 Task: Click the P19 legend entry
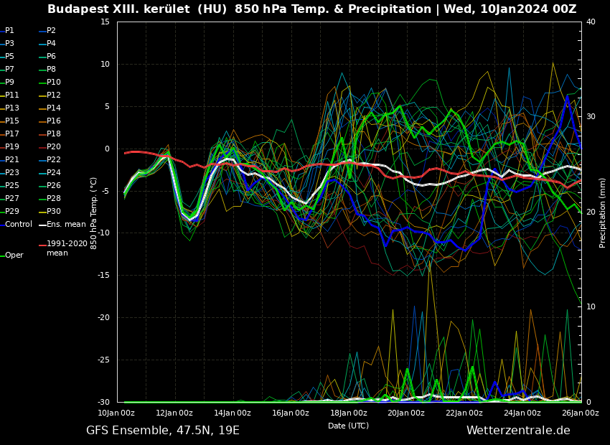(x=12, y=147)
